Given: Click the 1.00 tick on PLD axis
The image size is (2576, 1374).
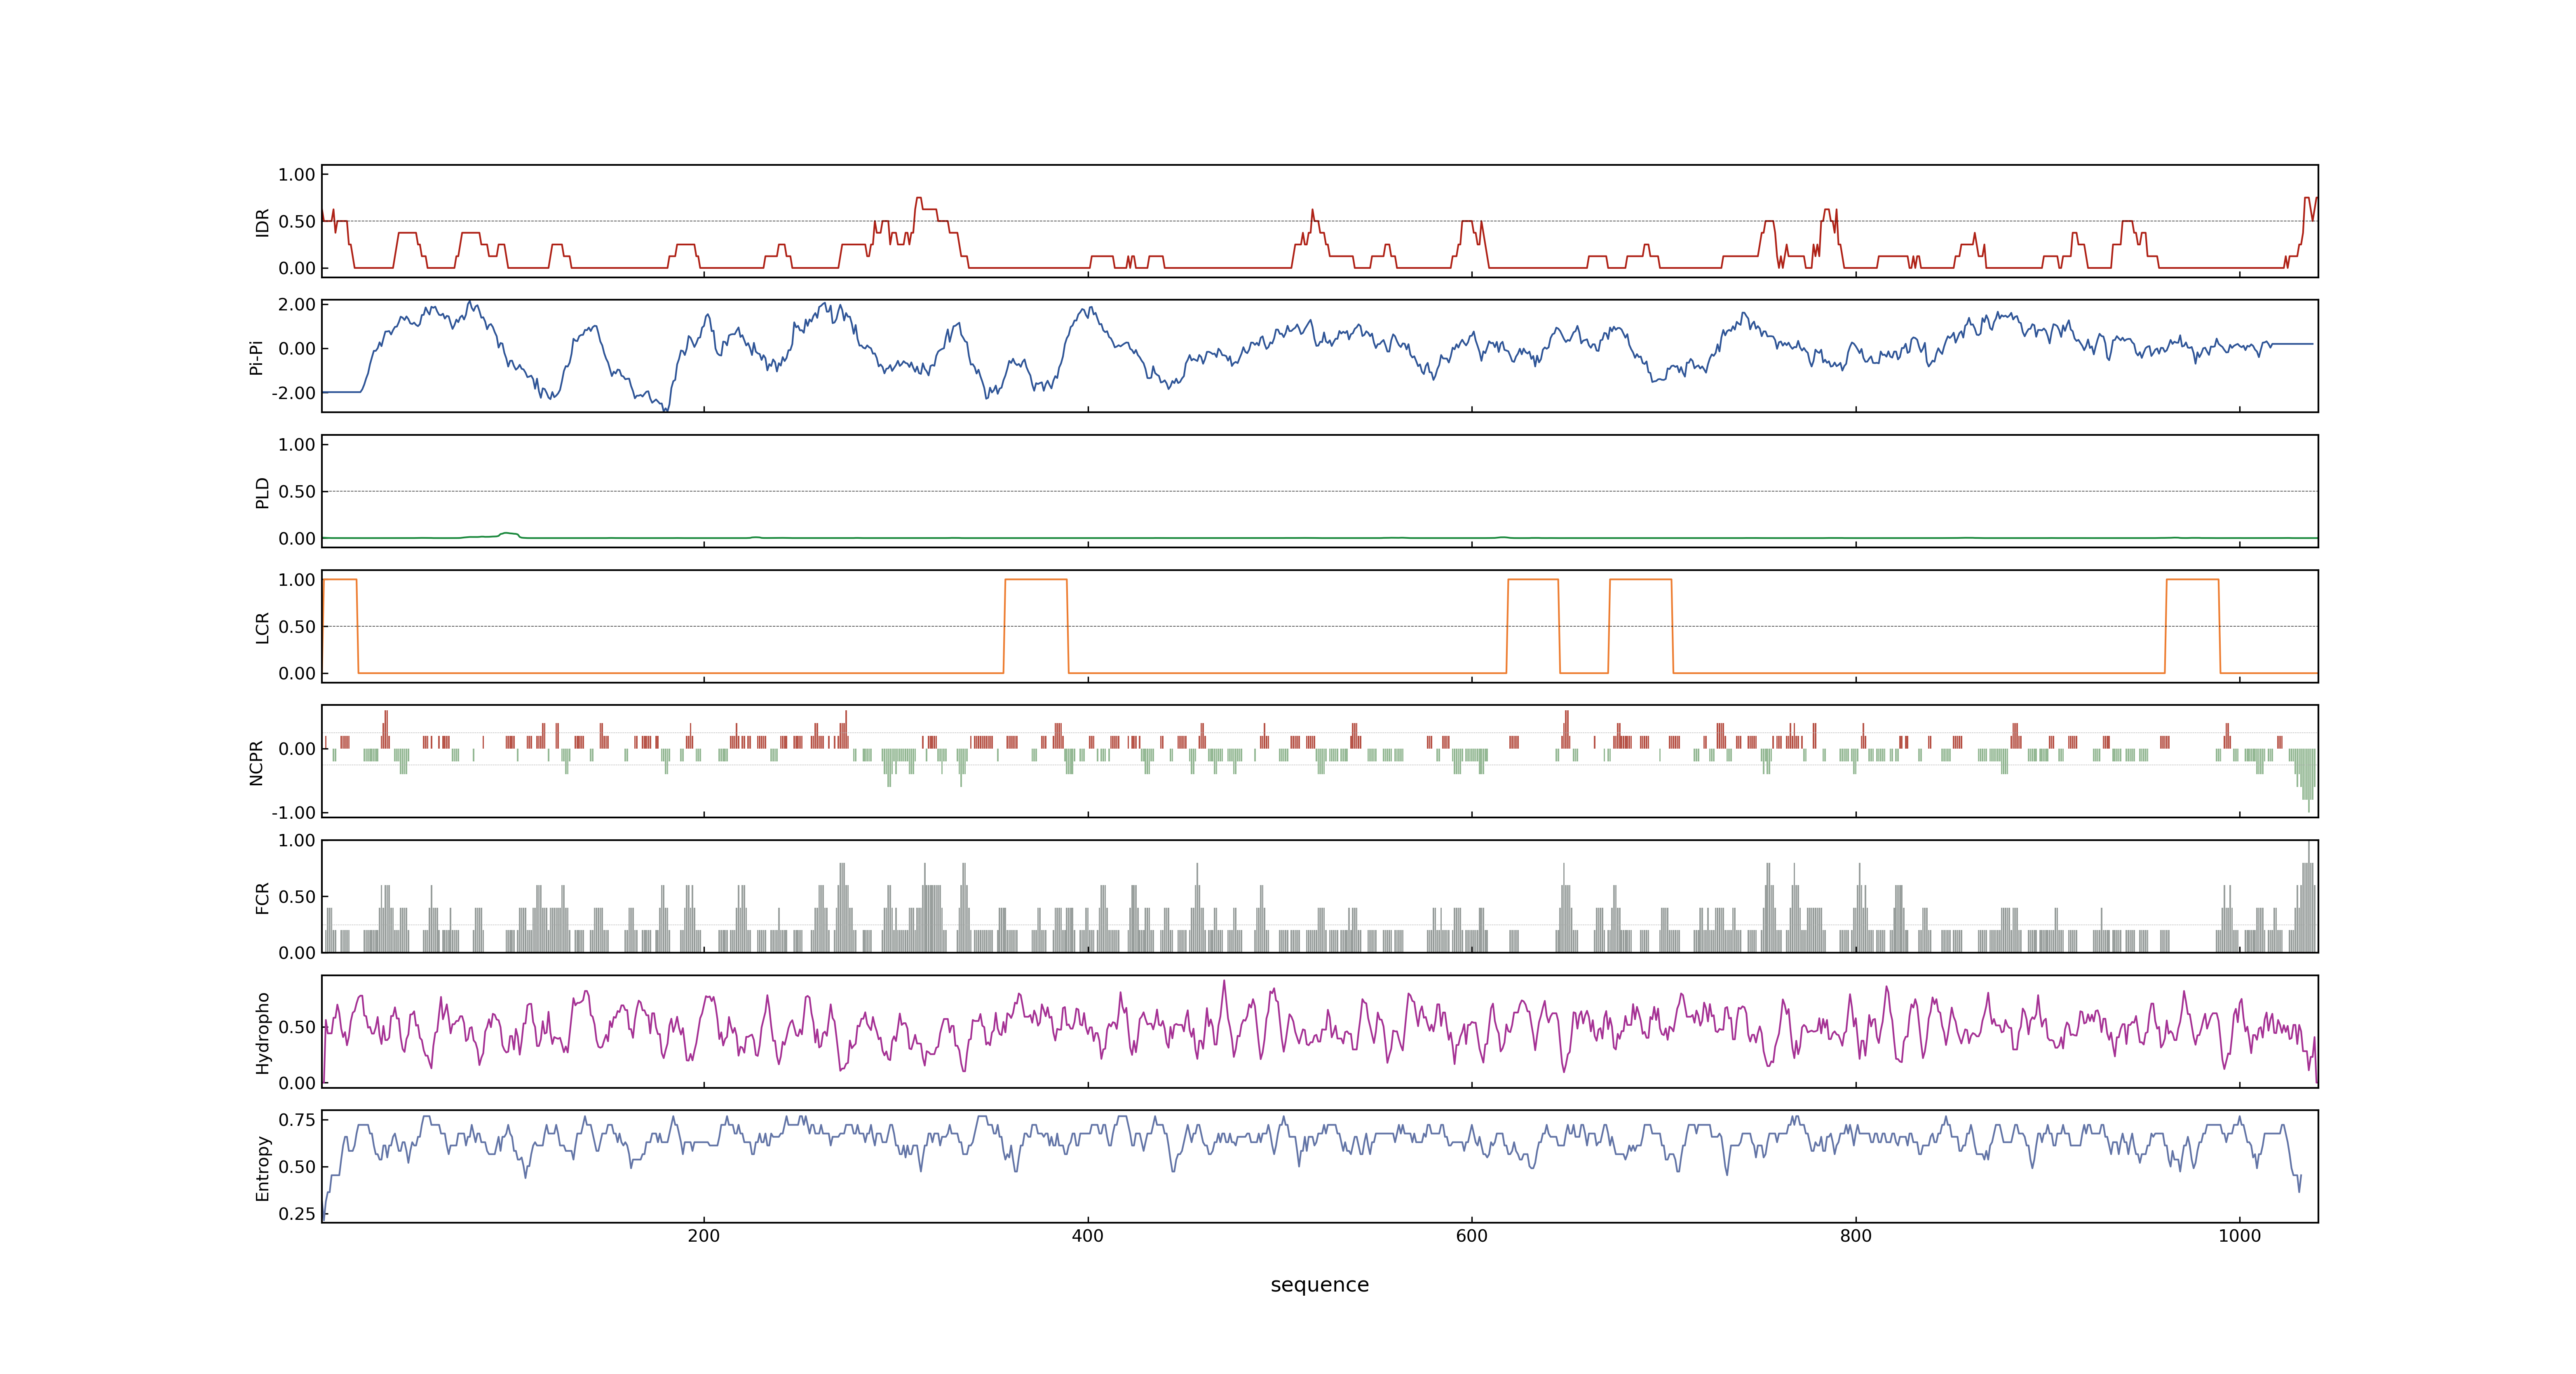Looking at the screenshot, I should pyautogui.click(x=297, y=444).
